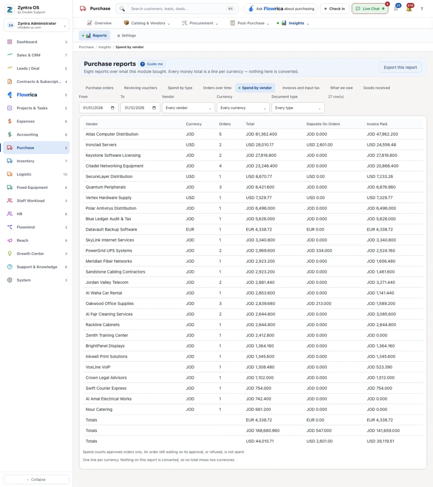Click the Logistic truck icon
Image resolution: width=433 pixels, height=487 pixels.
coord(9,174)
